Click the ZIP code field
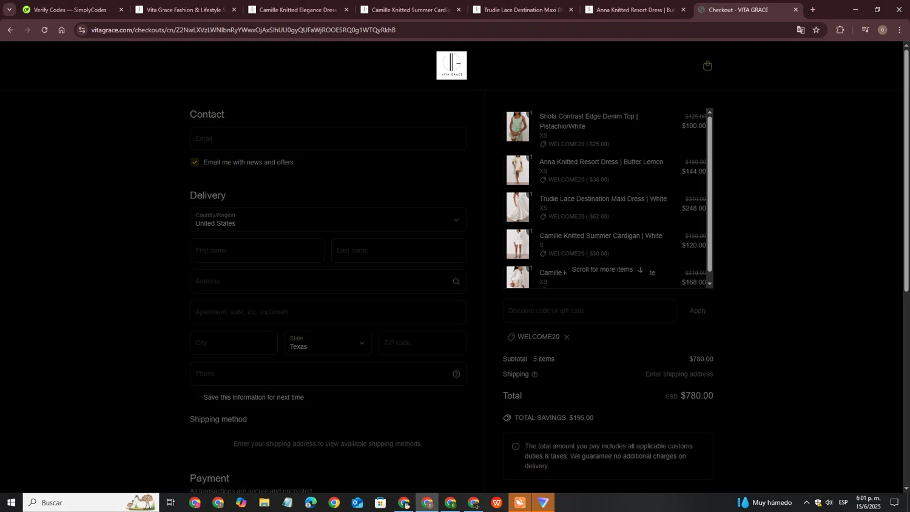The width and height of the screenshot is (910, 512). coord(423,343)
